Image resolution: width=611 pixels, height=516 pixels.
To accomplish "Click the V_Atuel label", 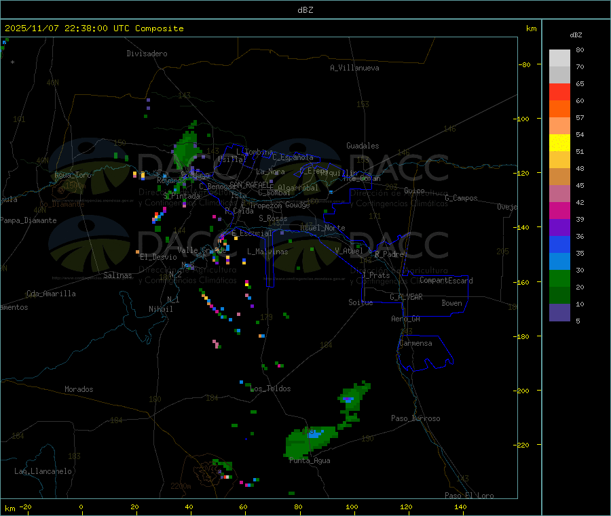I will point(349,251).
